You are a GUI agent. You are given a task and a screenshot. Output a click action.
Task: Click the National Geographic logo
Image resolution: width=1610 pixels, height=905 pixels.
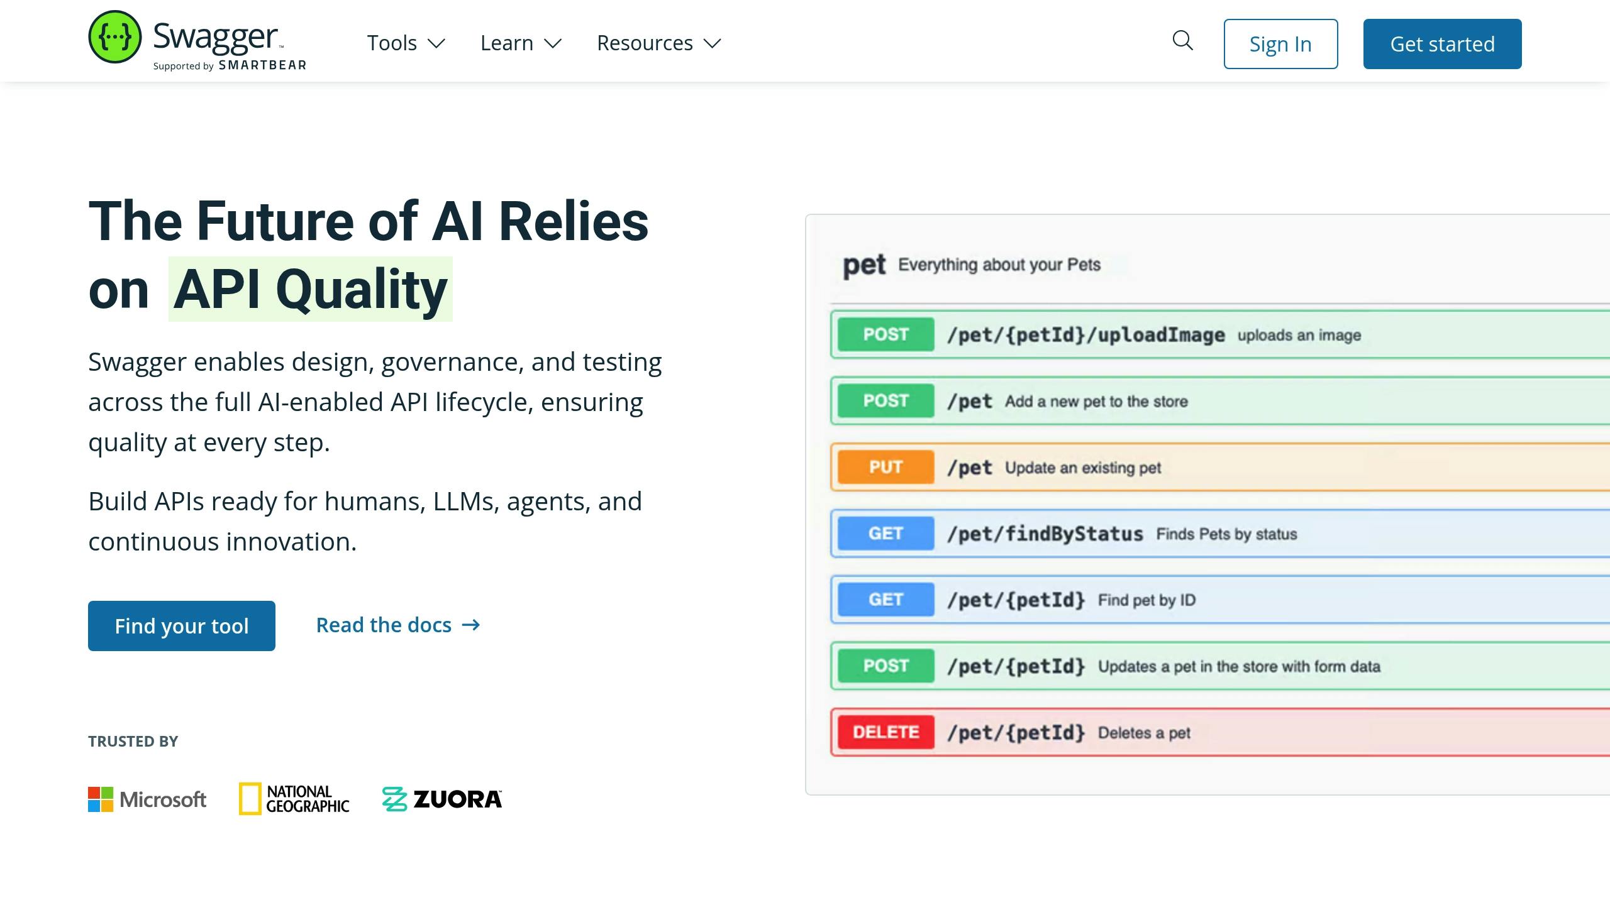(294, 799)
